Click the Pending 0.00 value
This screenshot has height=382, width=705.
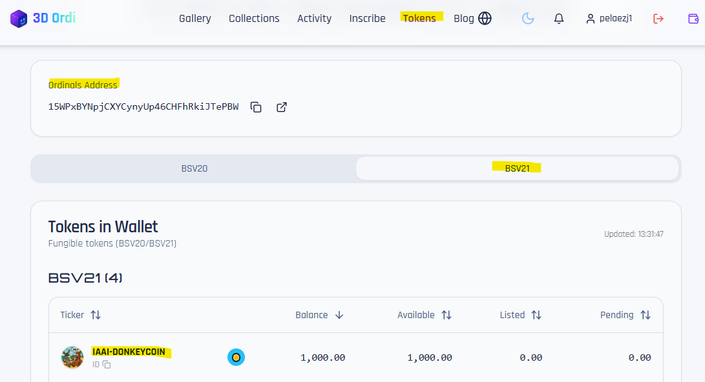pyautogui.click(x=640, y=357)
